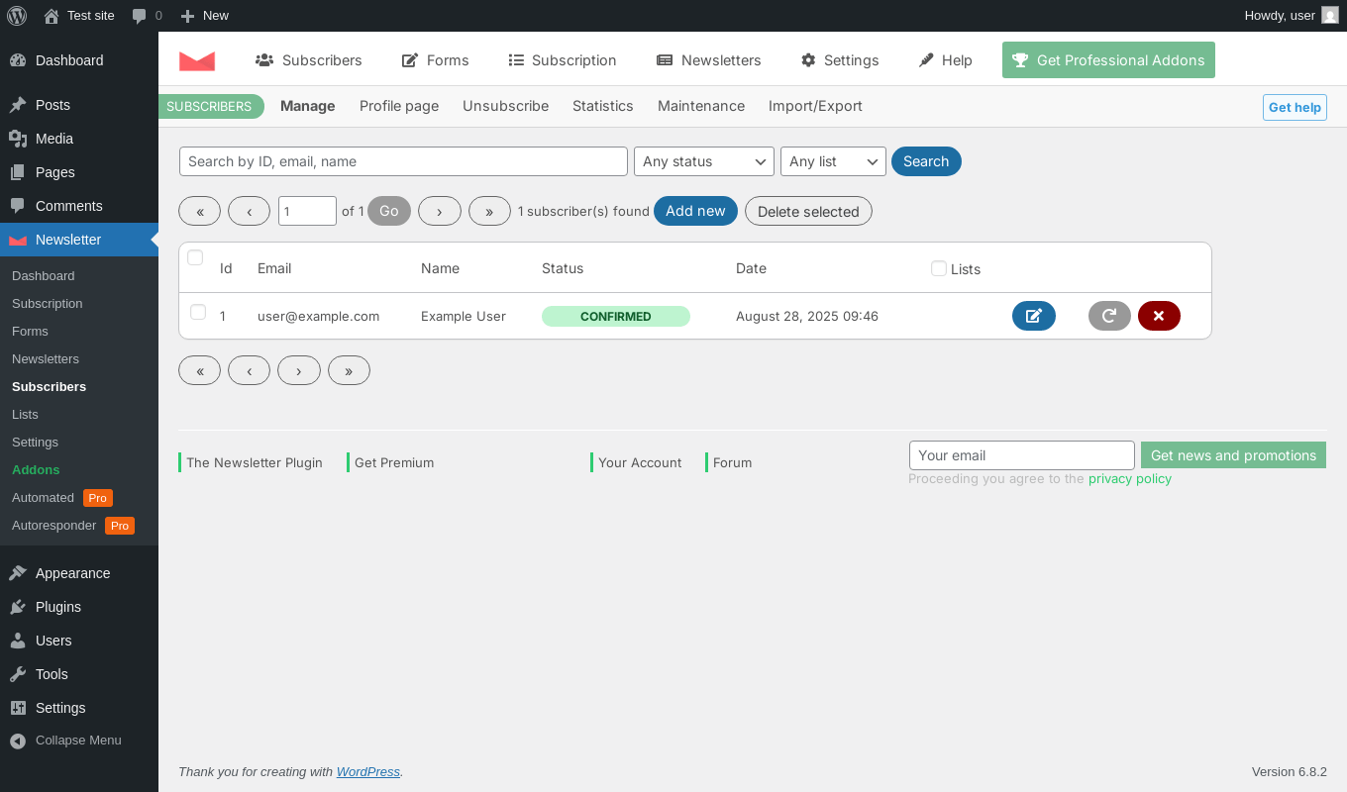Screen dimensions: 1347x792
Task: Go to next page using top › button
Action: [x=439, y=211]
